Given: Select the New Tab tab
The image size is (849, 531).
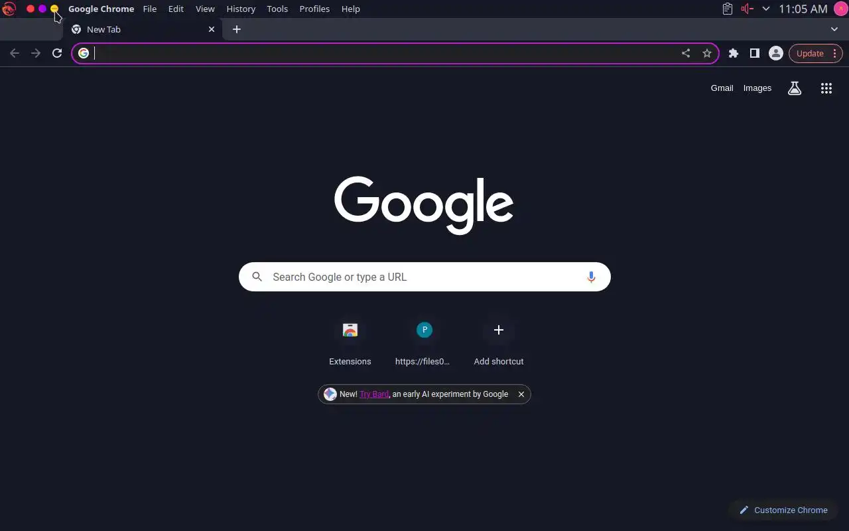Looking at the screenshot, I should tap(143, 29).
